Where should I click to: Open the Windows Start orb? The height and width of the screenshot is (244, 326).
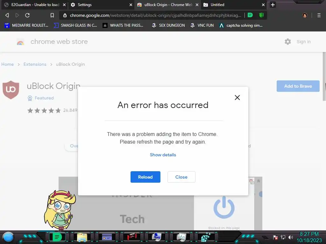click(x=8, y=237)
